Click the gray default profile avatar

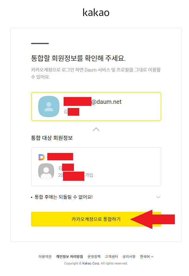46,171
